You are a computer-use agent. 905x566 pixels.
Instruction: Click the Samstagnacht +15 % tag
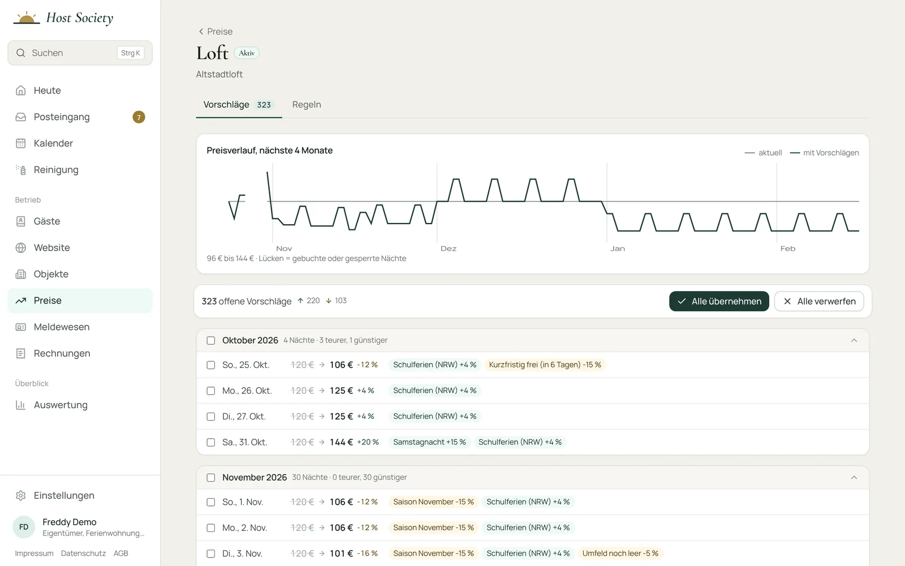[x=430, y=442]
